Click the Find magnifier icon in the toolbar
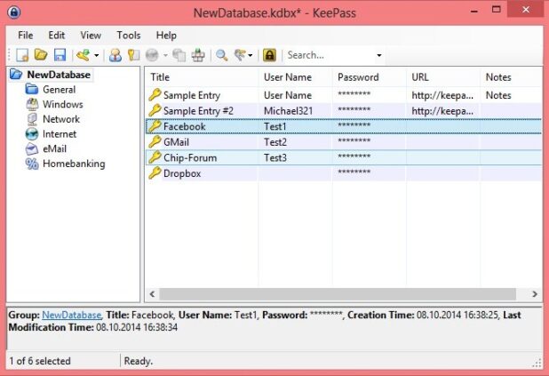Image resolution: width=549 pixels, height=376 pixels. pyautogui.click(x=220, y=55)
